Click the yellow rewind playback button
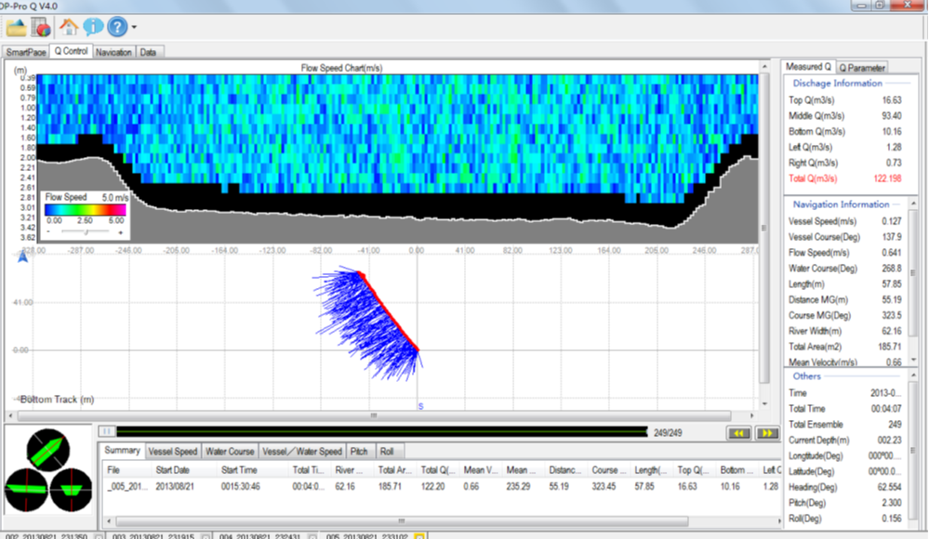The width and height of the screenshot is (929, 539). (x=739, y=432)
